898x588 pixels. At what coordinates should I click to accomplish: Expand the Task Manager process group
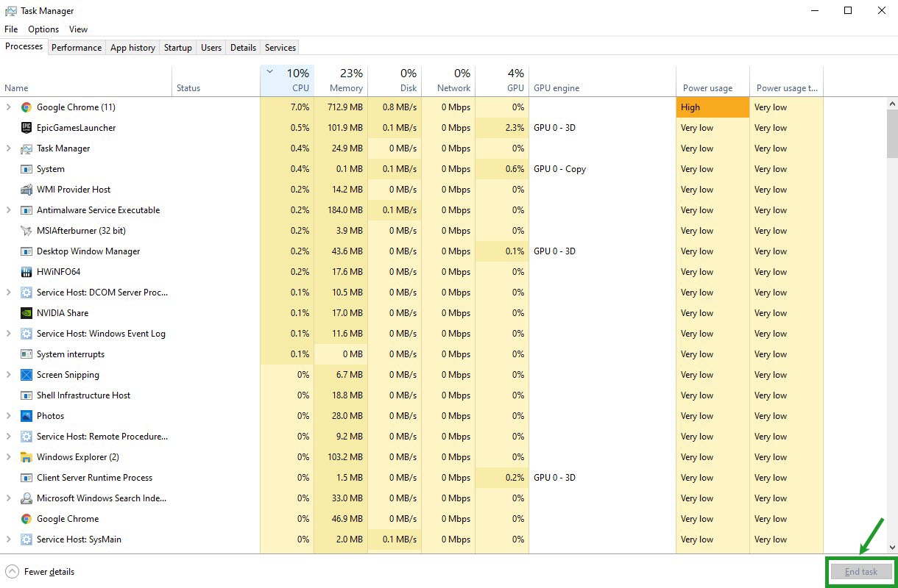(9, 148)
